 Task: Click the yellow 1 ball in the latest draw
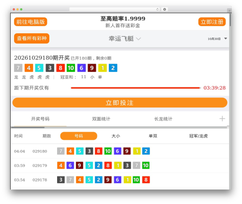point(103,68)
